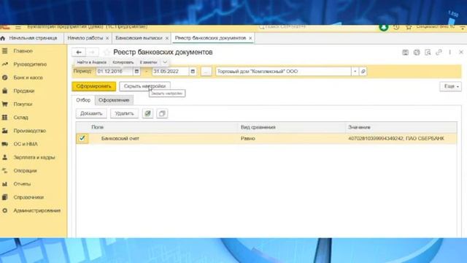
Task: Toggle the Банковский счет filter checkbox
Action: click(x=82, y=138)
